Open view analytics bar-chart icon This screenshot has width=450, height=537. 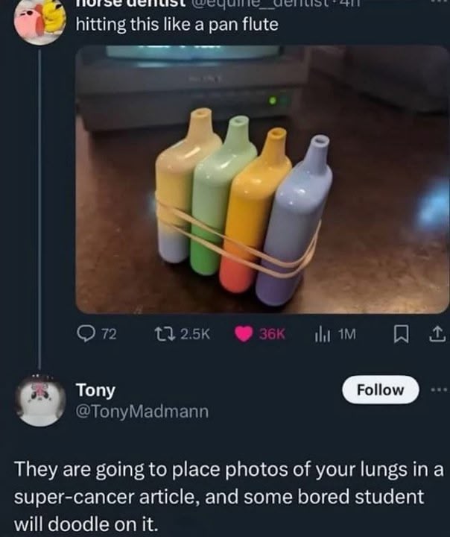pos(320,336)
